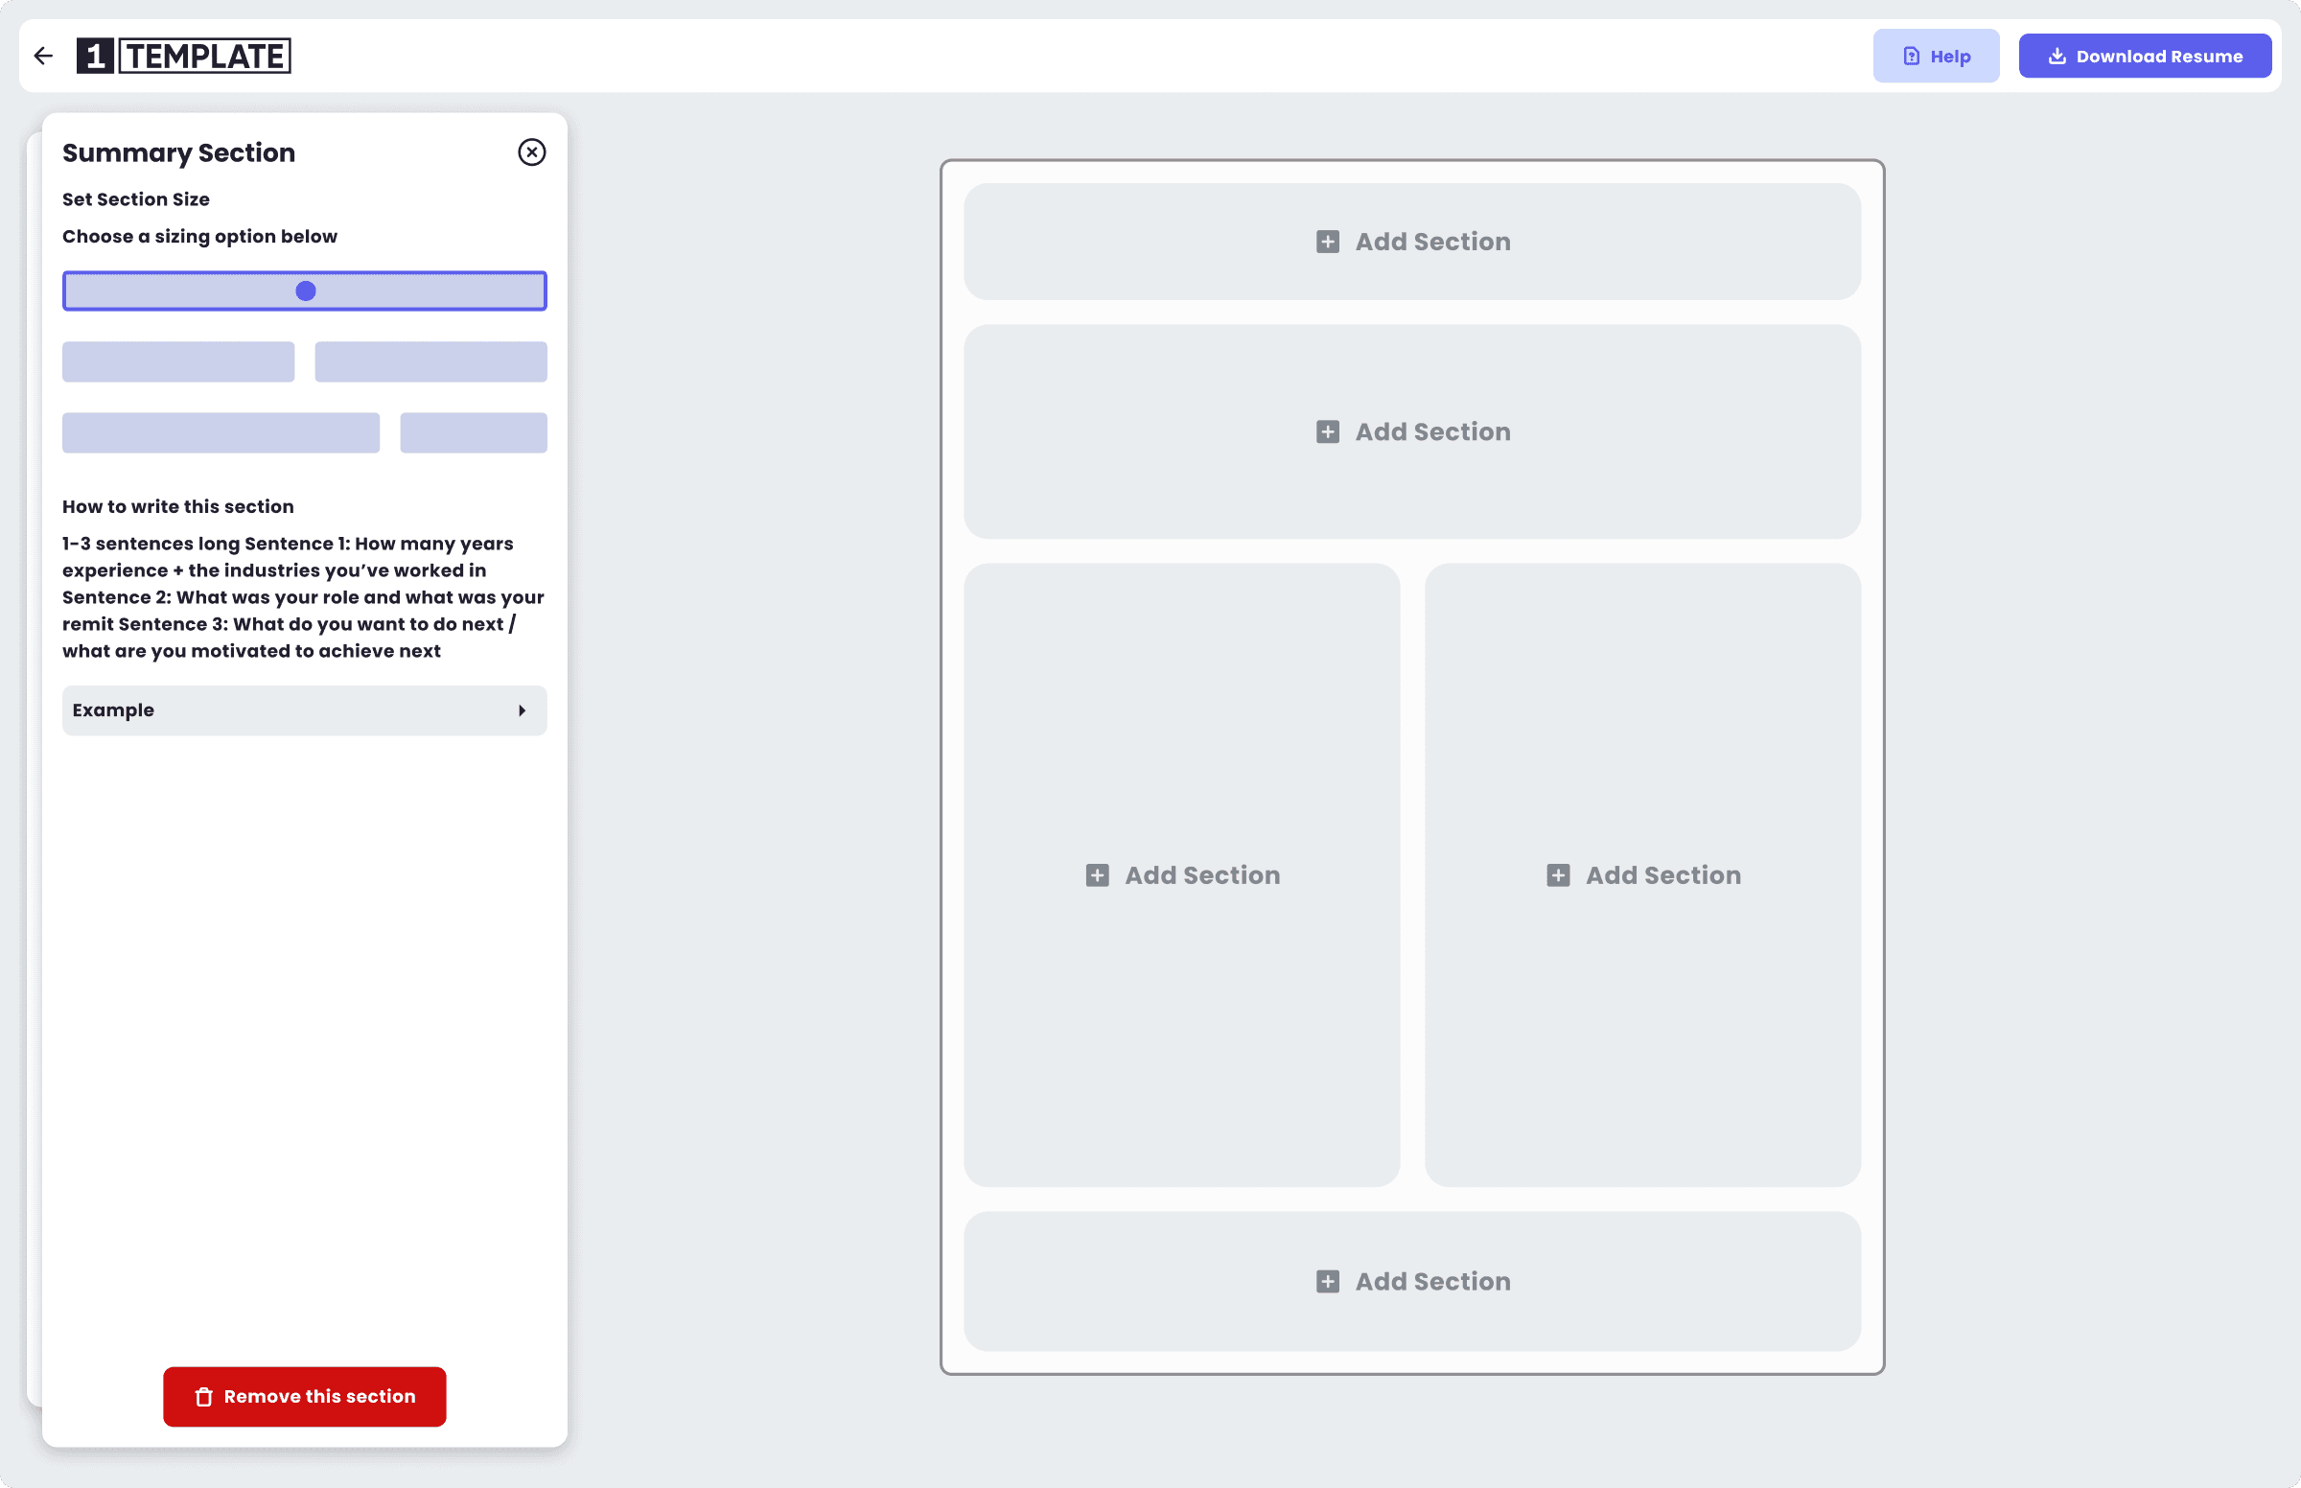The width and height of the screenshot is (2301, 1488).
Task: Open the Help button
Action: pos(1936,56)
